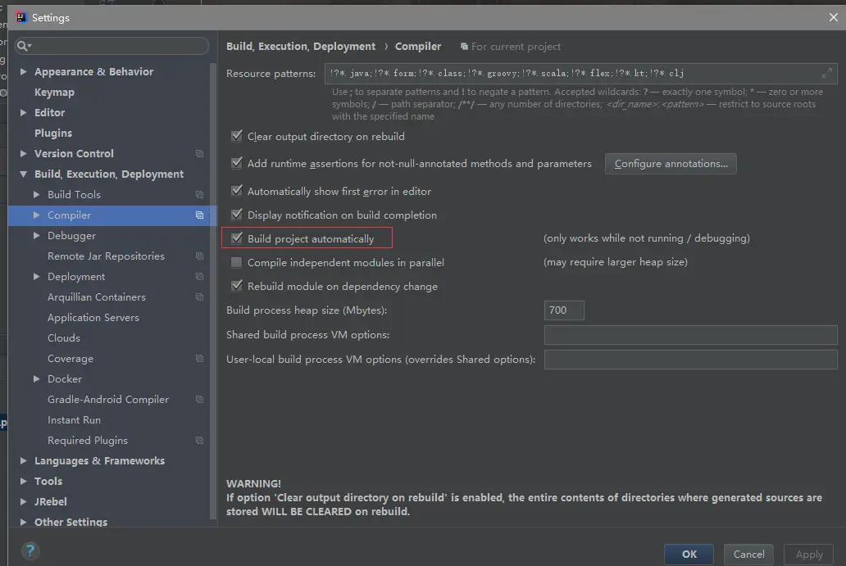The width and height of the screenshot is (846, 566).
Task: Click project-level icon next to Remote Jar Repositories
Action: [x=199, y=256]
